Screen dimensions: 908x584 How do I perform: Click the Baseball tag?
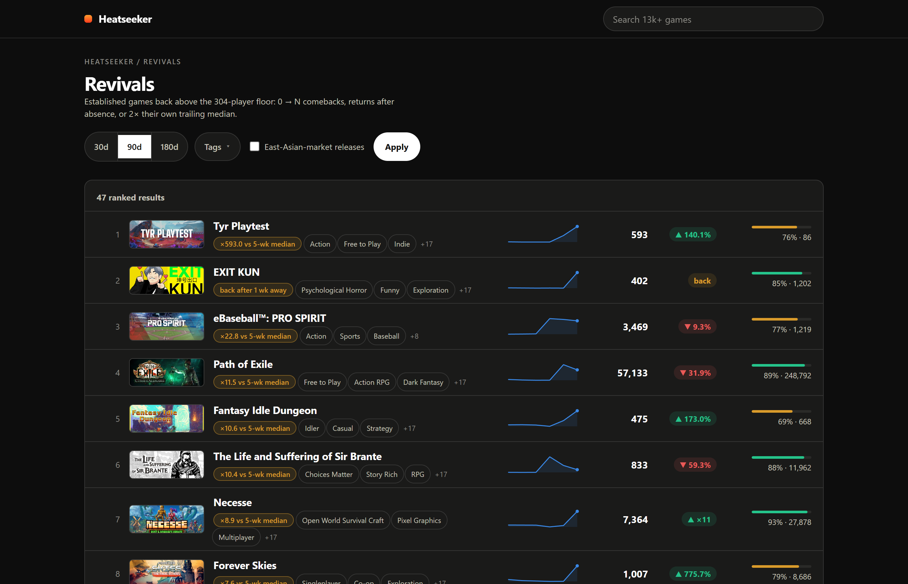coord(386,336)
